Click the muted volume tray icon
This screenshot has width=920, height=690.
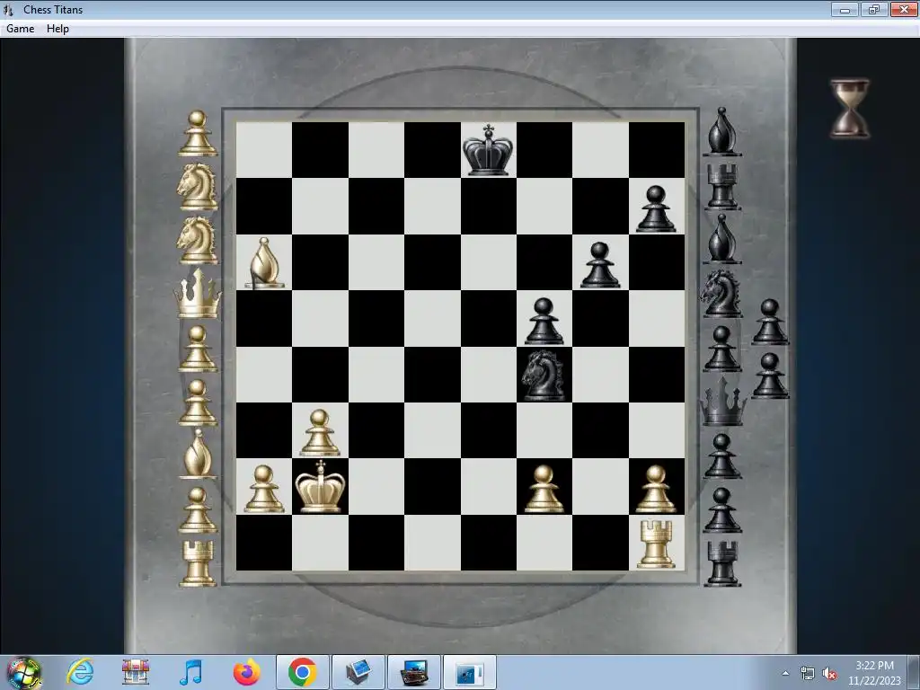[829, 674]
